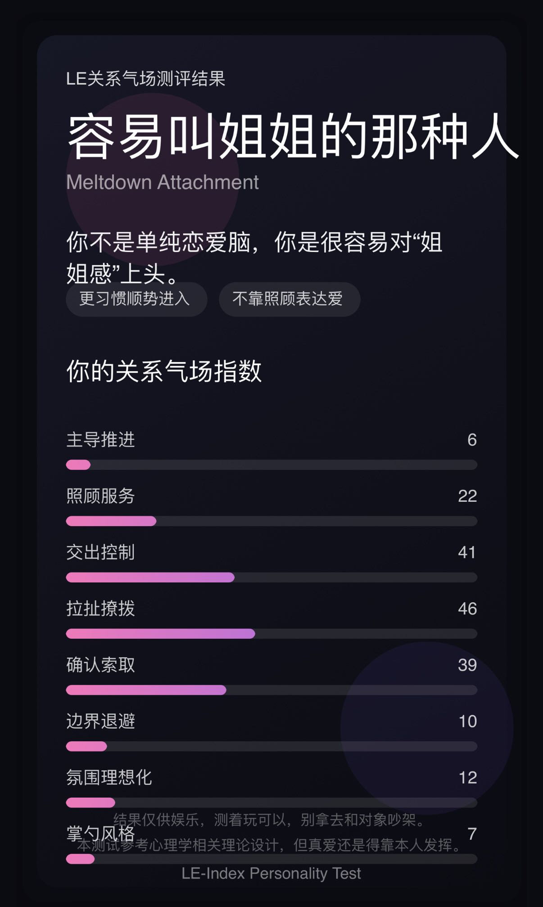Click the headline 容易叫姐姐的那种人
This screenshot has width=543, height=907.
point(293,136)
